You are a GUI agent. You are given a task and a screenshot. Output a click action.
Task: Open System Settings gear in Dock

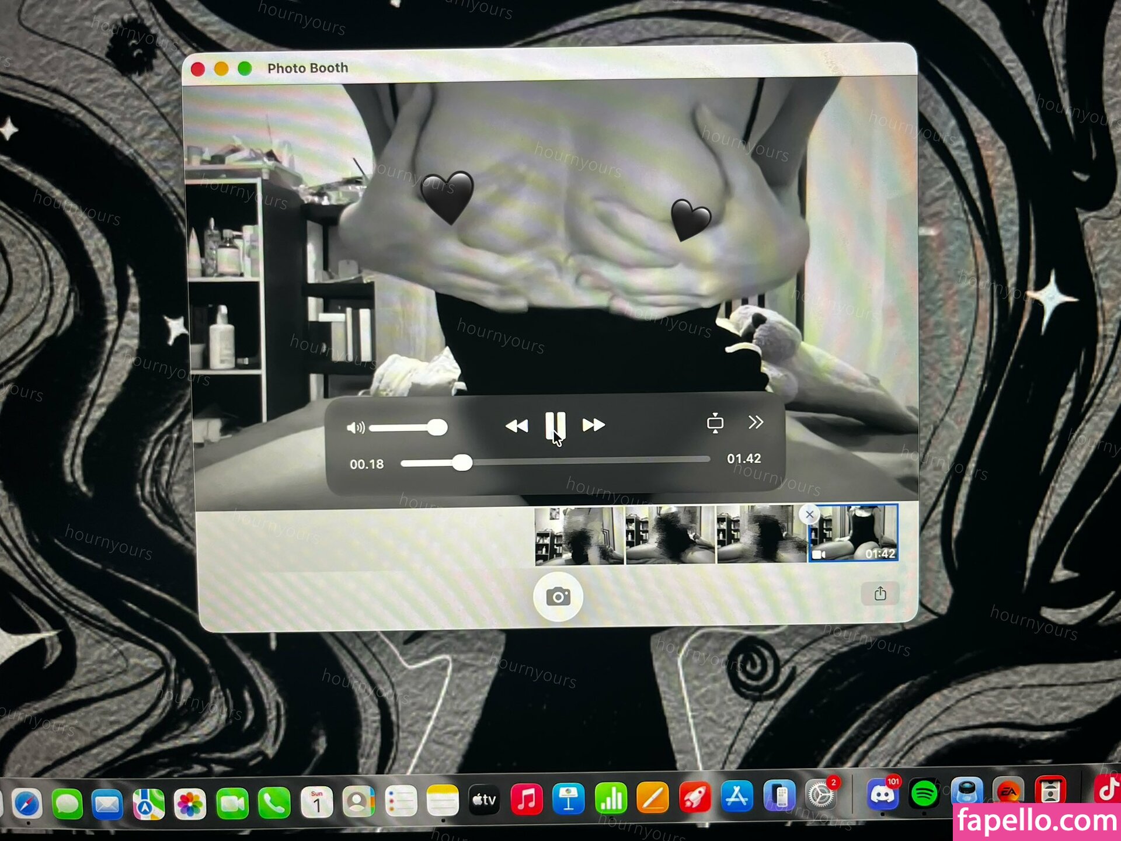[x=821, y=795]
